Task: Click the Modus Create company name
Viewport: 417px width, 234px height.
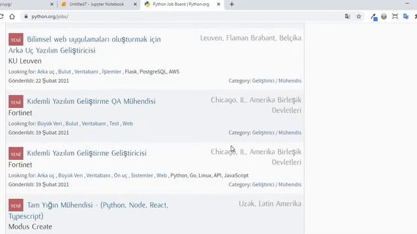Action: click(31, 227)
